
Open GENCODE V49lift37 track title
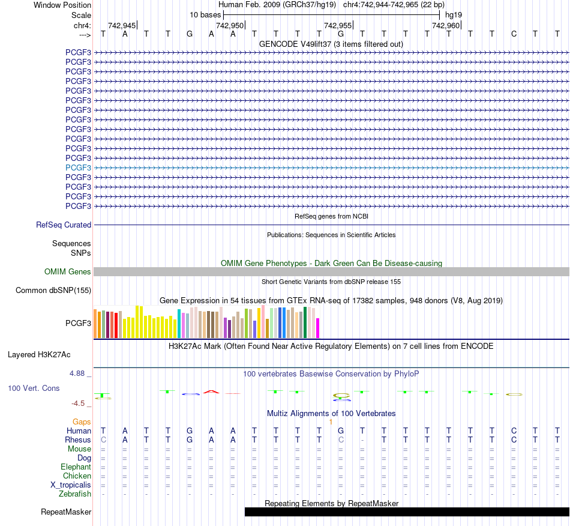pos(331,44)
